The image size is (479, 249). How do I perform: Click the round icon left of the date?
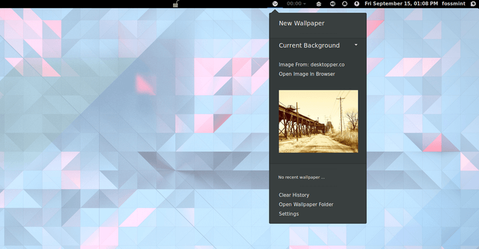pyautogui.click(x=357, y=4)
